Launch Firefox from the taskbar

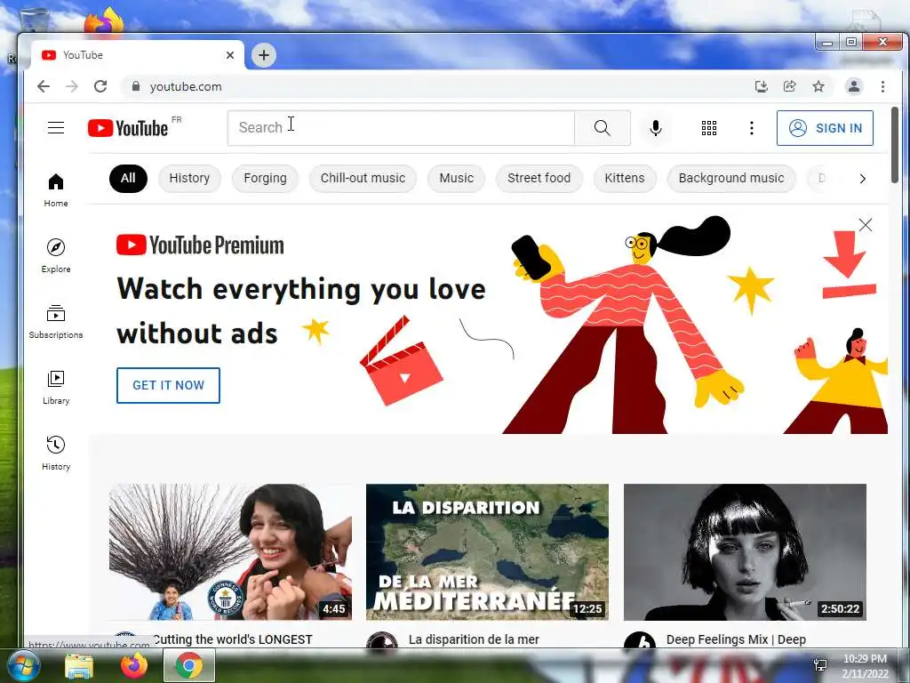coord(134,665)
